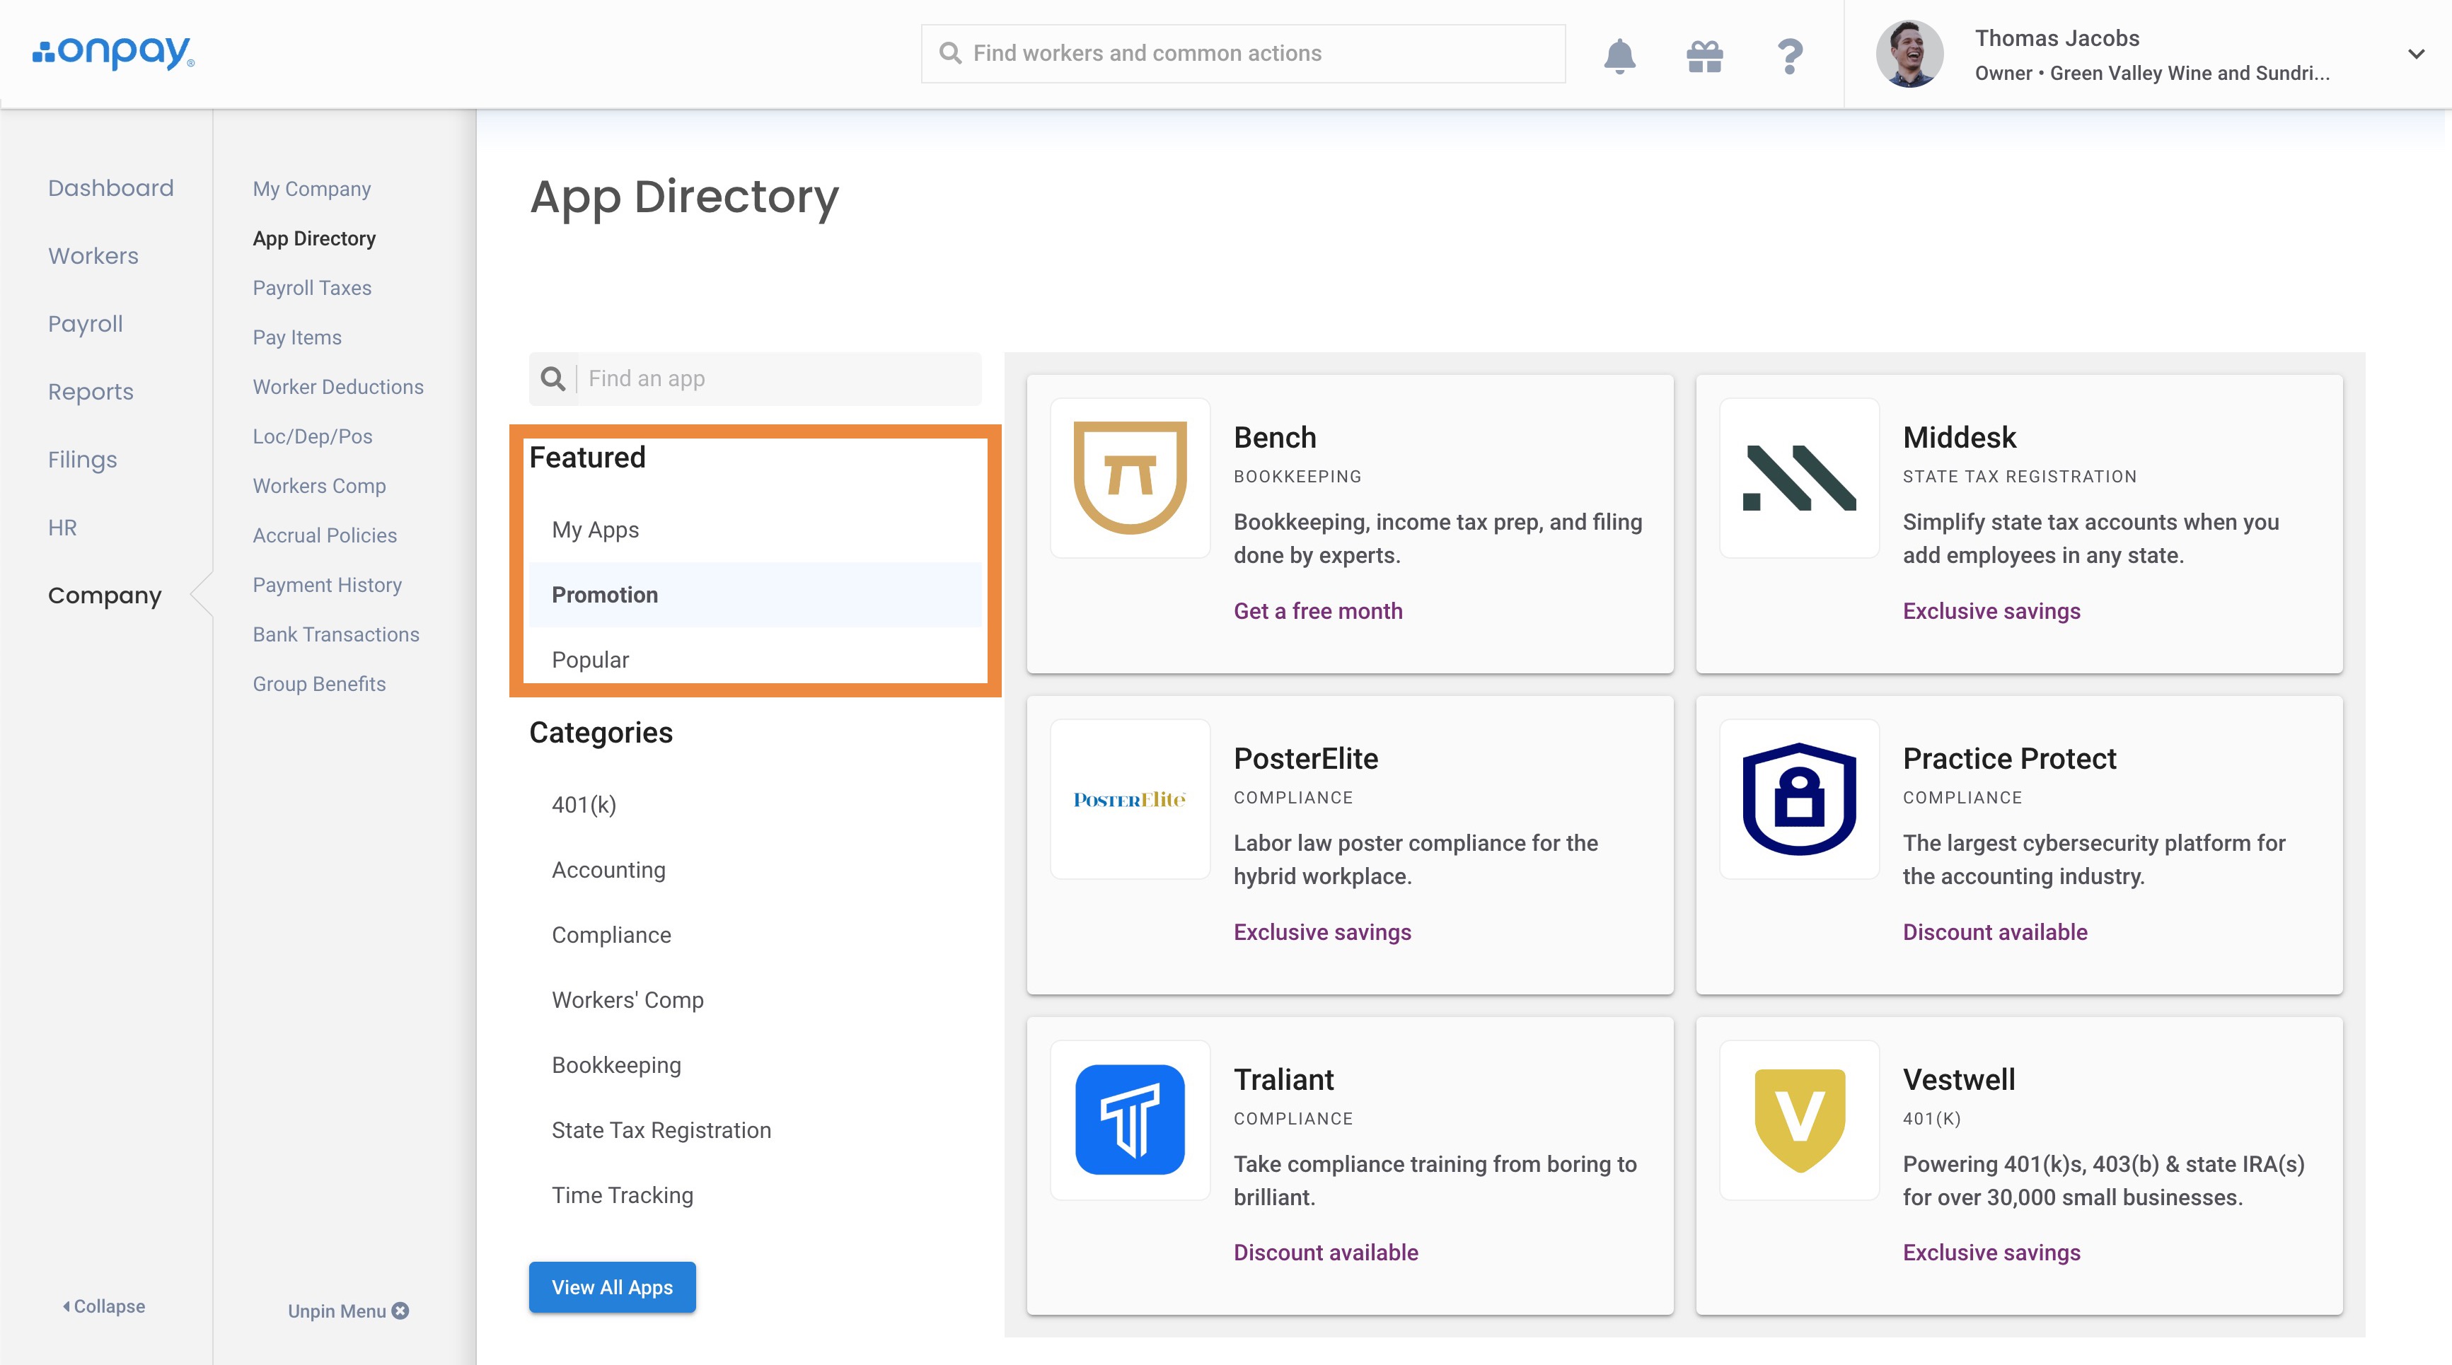Image resolution: width=2452 pixels, height=1365 pixels.
Task: Select the Compliance category
Action: pyautogui.click(x=611, y=935)
